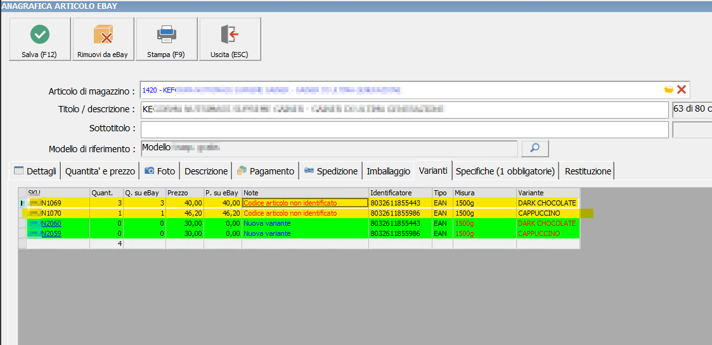Open the N2060 SKU link

point(51,223)
